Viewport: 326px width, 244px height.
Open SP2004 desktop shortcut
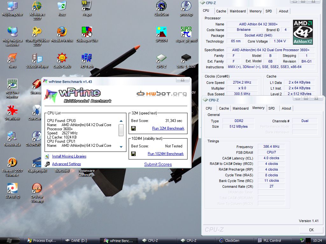tap(161, 34)
